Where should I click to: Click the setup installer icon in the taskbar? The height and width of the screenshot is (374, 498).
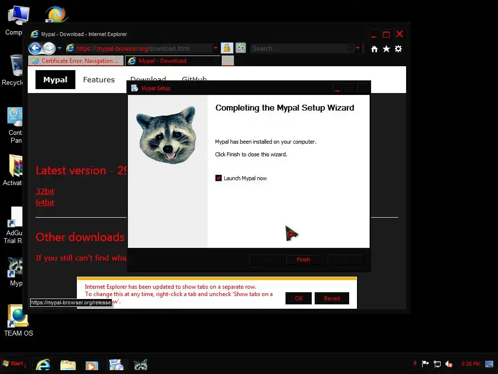click(x=116, y=365)
